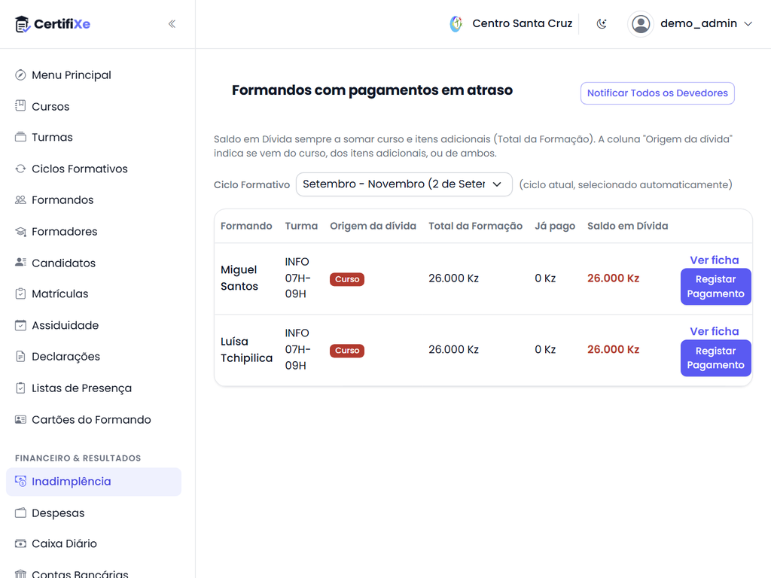Open the Formandos menu item
The height and width of the screenshot is (578, 771).
[93, 200]
